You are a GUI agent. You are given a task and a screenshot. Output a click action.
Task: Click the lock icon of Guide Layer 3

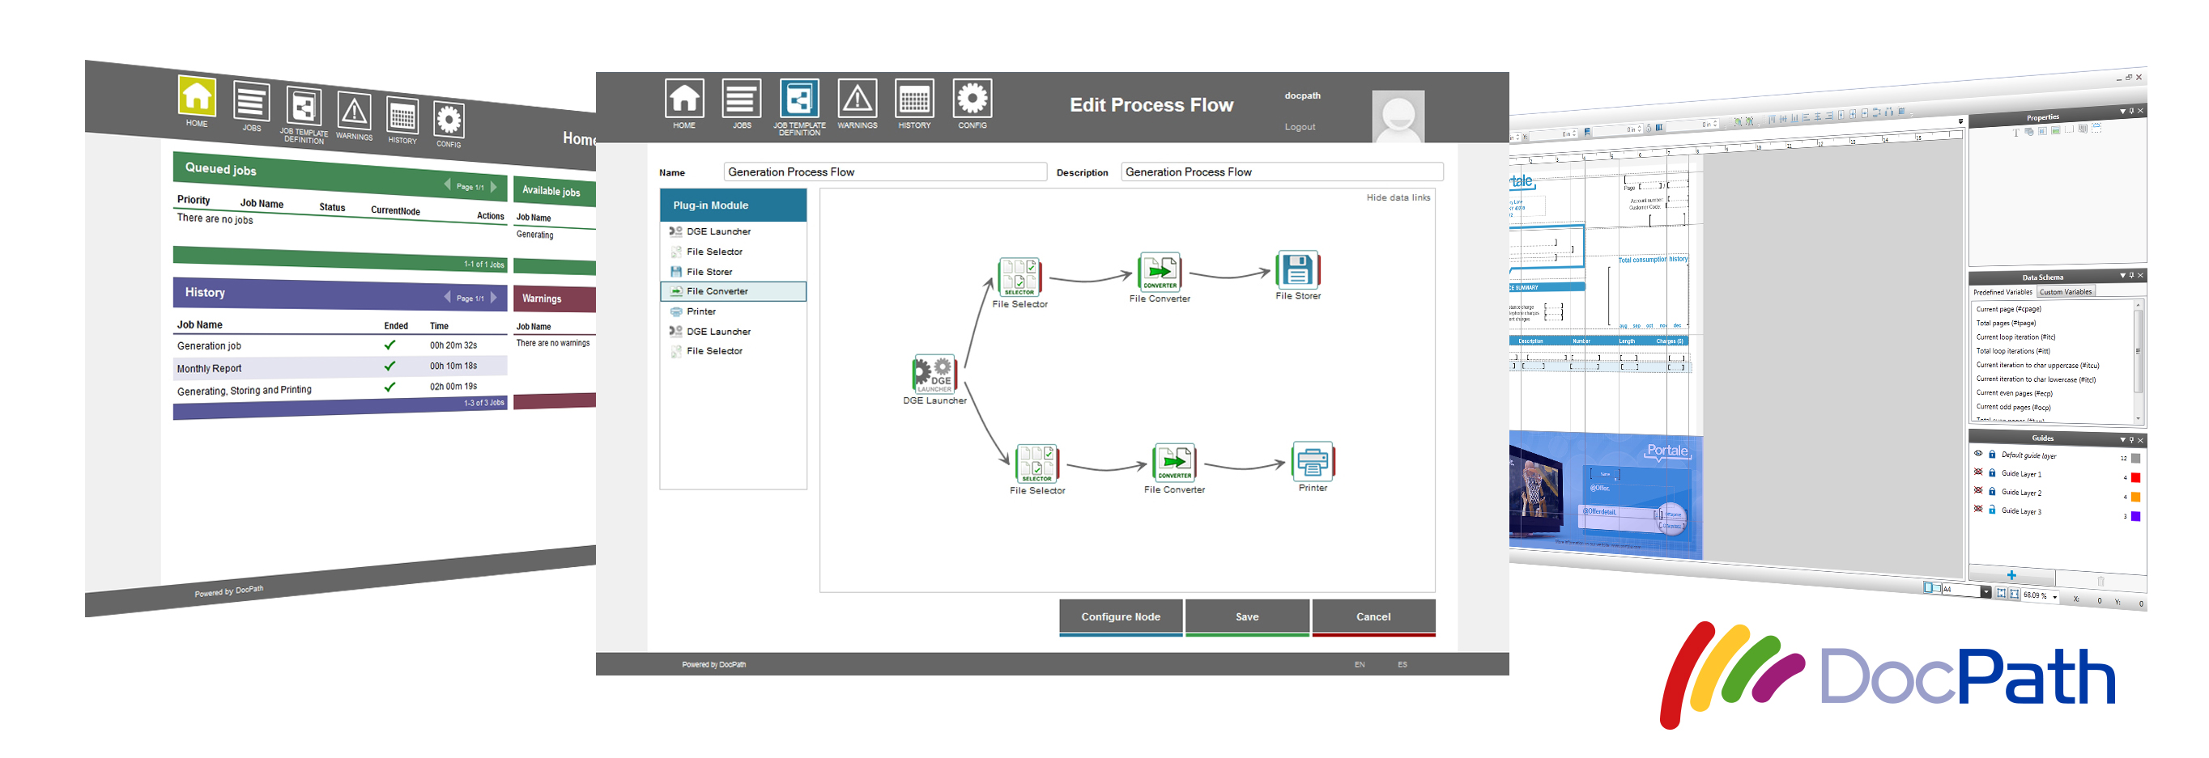[x=1992, y=510]
